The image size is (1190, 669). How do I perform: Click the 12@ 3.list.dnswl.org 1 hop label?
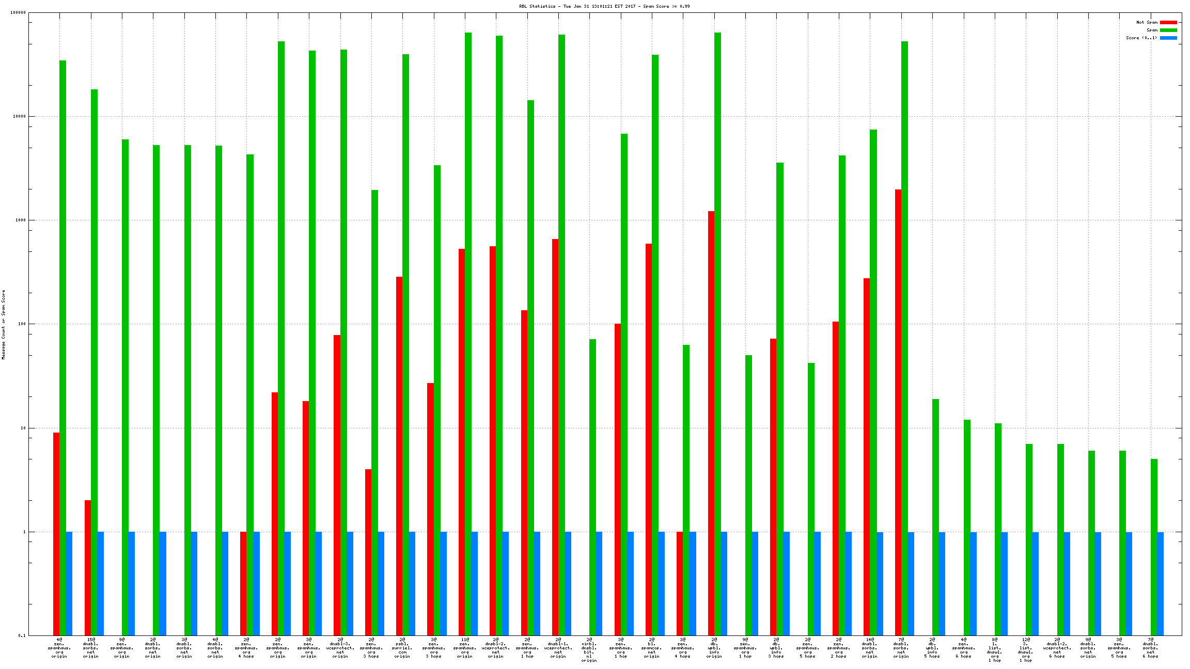(1026, 650)
